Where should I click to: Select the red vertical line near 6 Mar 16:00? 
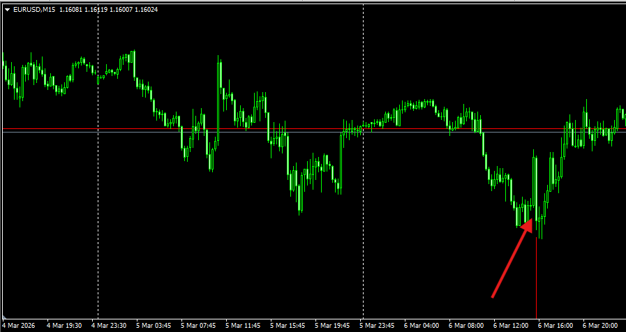point(536,278)
